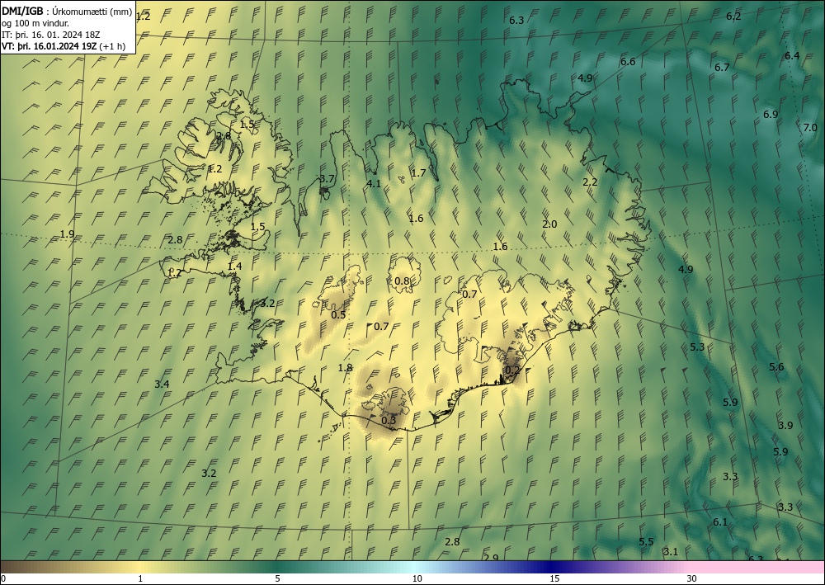The width and height of the screenshot is (825, 585).
Task: Click the 1.7 value label
Action: [x=418, y=173]
